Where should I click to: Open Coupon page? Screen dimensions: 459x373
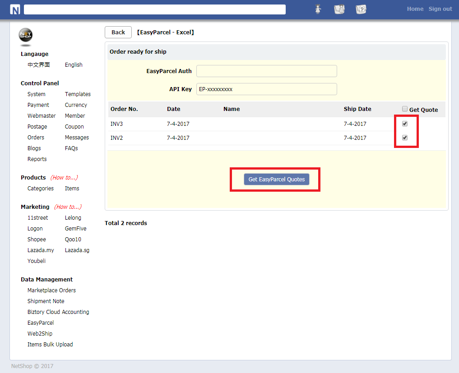tap(74, 126)
